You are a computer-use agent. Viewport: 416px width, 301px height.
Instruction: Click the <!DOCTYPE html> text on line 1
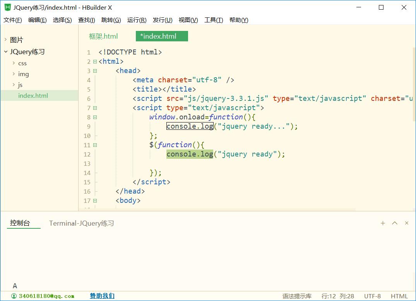pos(130,52)
